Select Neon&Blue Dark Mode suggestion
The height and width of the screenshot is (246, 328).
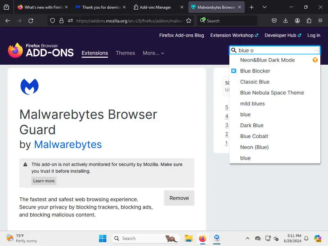[275, 60]
